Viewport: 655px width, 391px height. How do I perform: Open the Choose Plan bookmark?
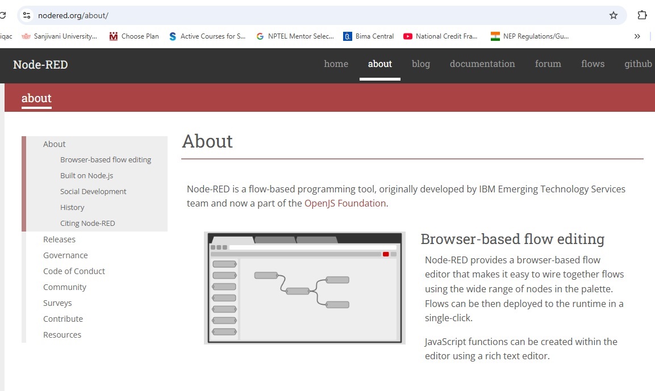[x=134, y=36]
